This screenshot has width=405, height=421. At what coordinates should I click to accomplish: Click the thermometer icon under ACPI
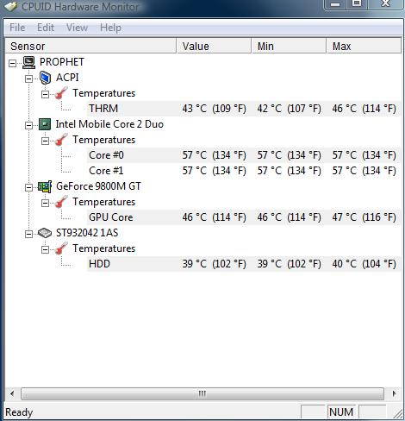[61, 93]
